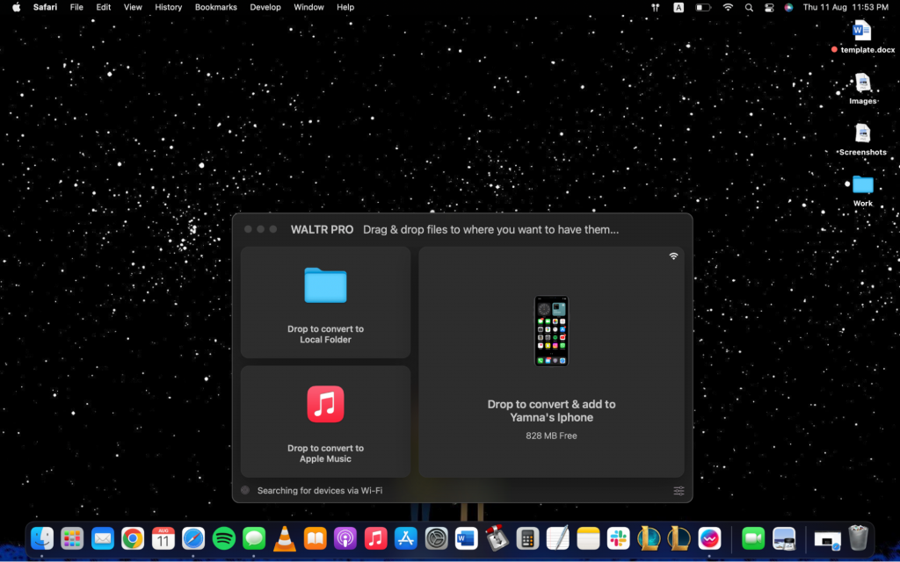
Task: Click 'Drop to convert to Local Folder' label
Action: (325, 335)
